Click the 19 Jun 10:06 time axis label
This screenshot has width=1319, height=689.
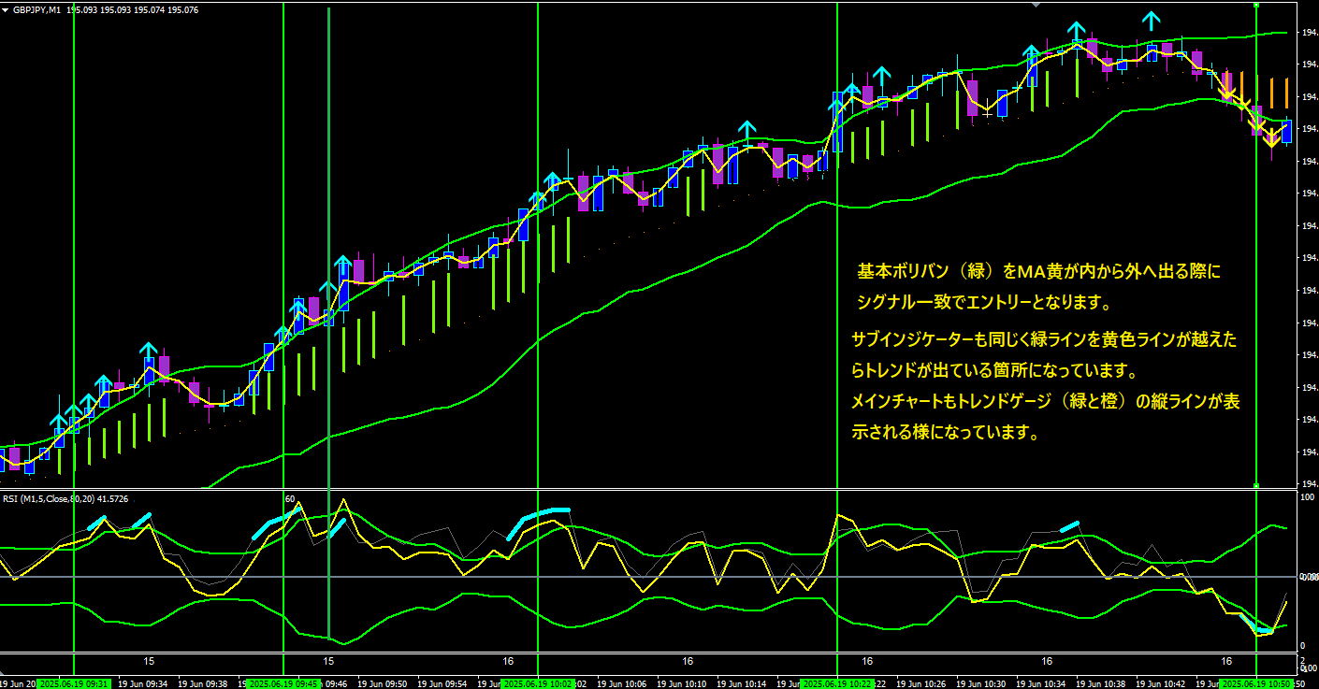point(624,683)
